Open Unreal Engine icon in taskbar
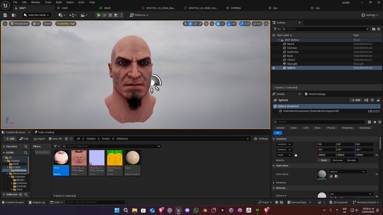 pos(178,210)
